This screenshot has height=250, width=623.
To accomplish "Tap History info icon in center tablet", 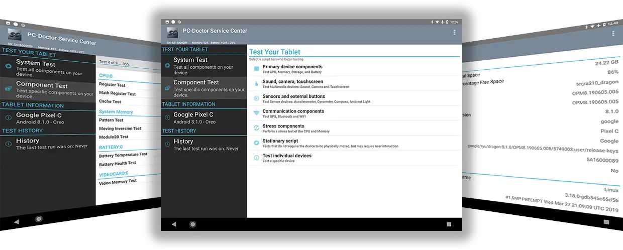I will pyautogui.click(x=166, y=144).
